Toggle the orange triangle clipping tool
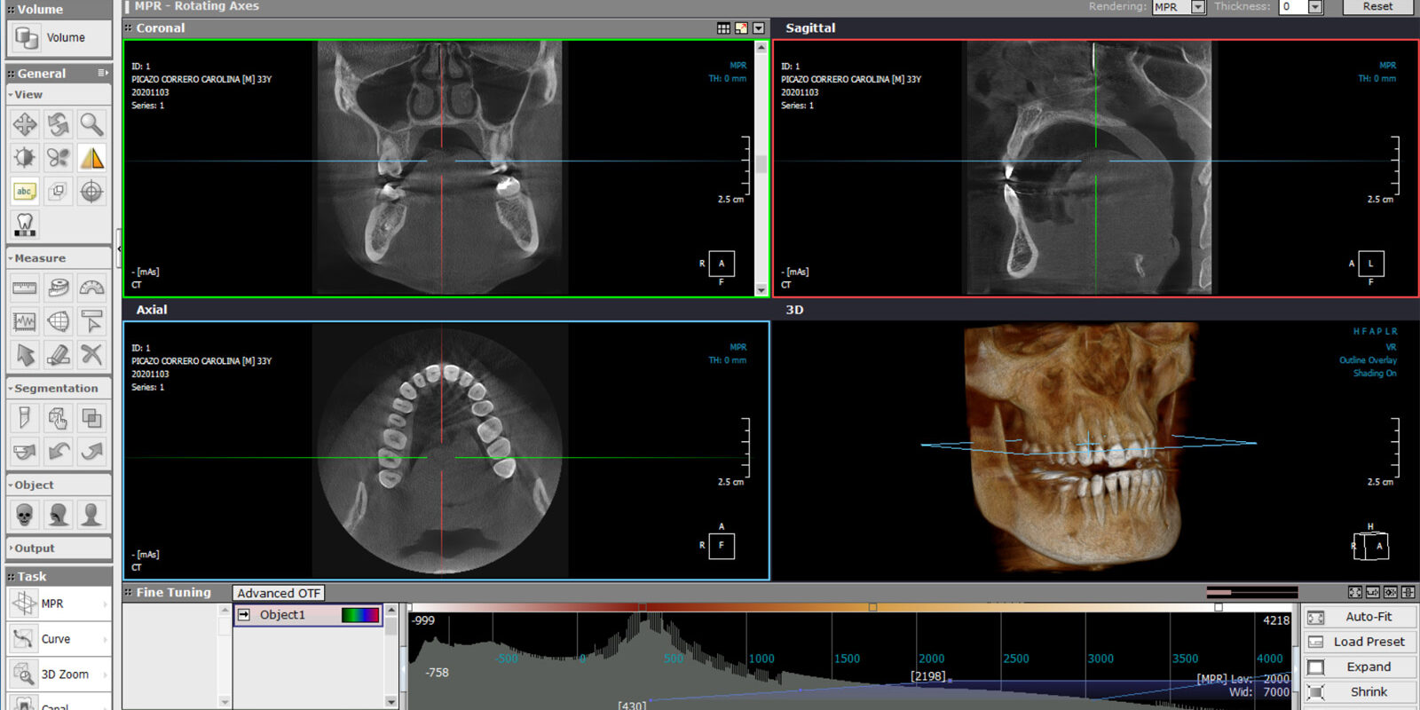 92,158
